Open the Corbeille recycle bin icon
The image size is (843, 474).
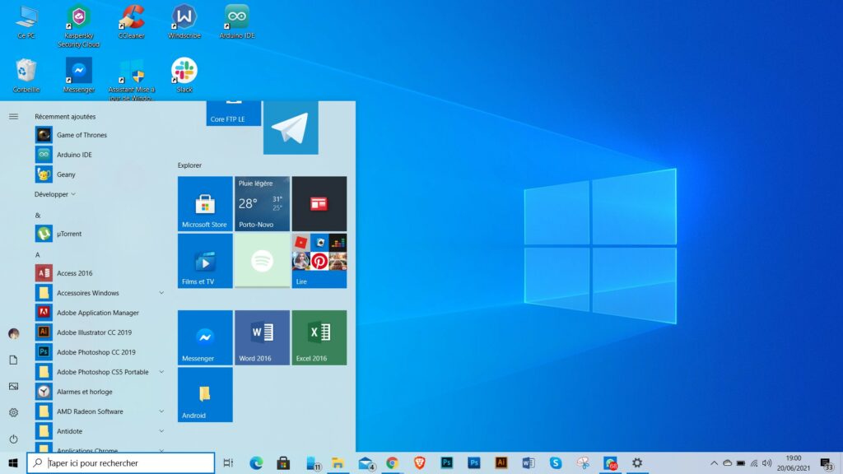point(26,76)
